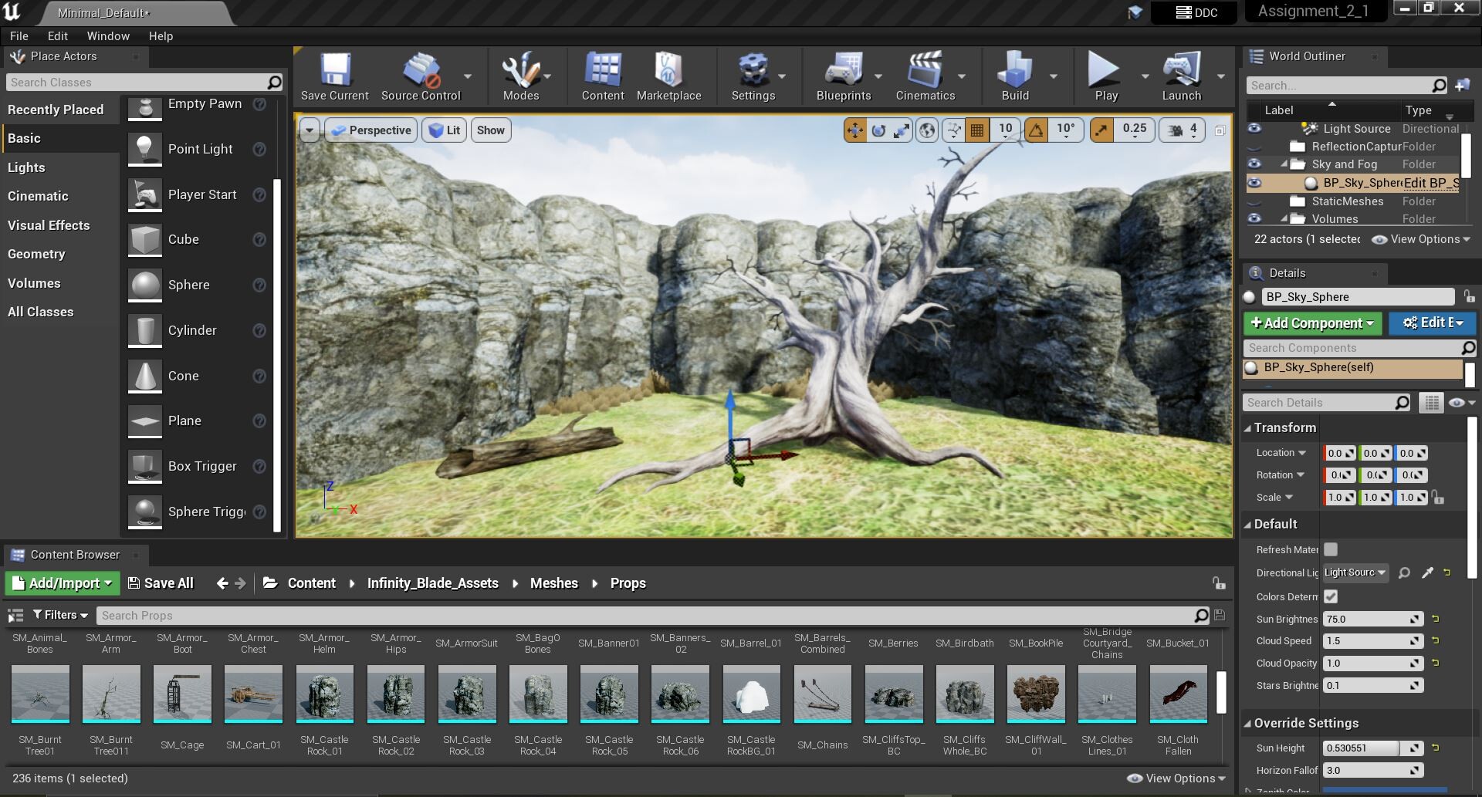This screenshot has height=797, width=1482.
Task: Select the Lights category in Place Actors
Action: coord(26,167)
